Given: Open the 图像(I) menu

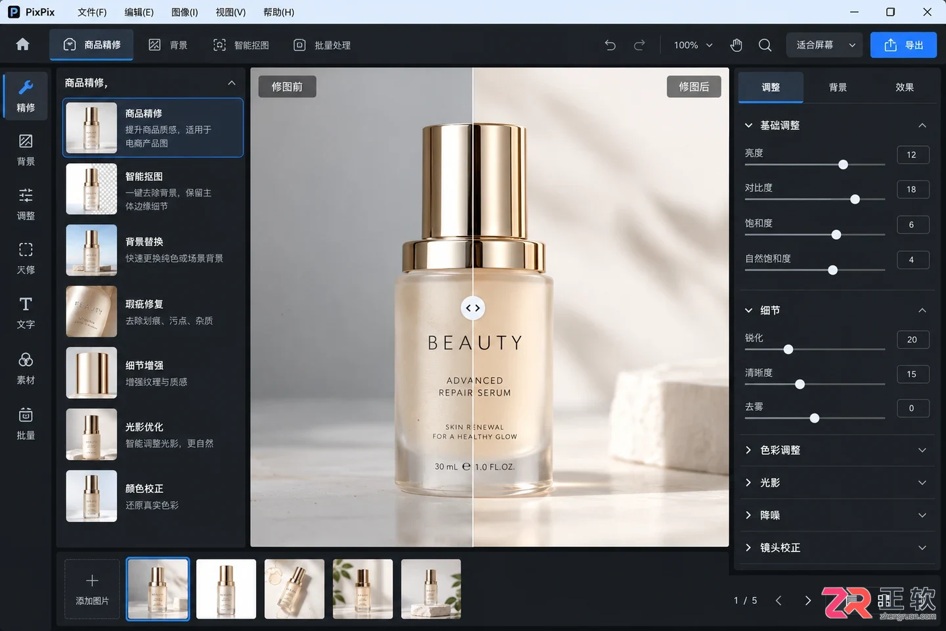Looking at the screenshot, I should [185, 12].
